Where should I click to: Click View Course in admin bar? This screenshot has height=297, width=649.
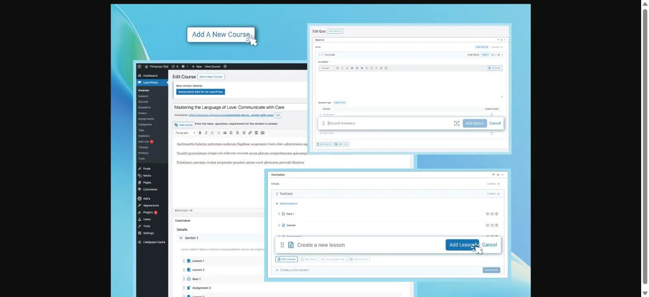point(213,66)
